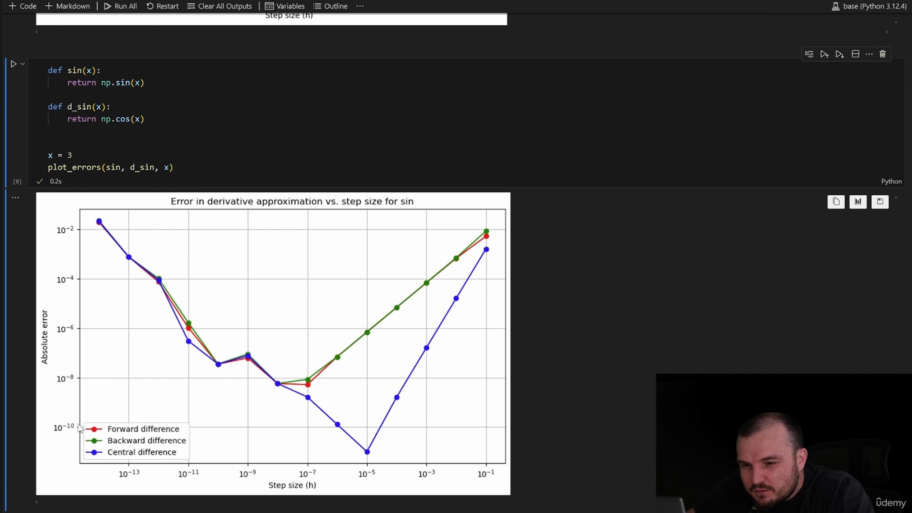Click the sin error plot output image
This screenshot has height=513, width=912.
pos(273,343)
